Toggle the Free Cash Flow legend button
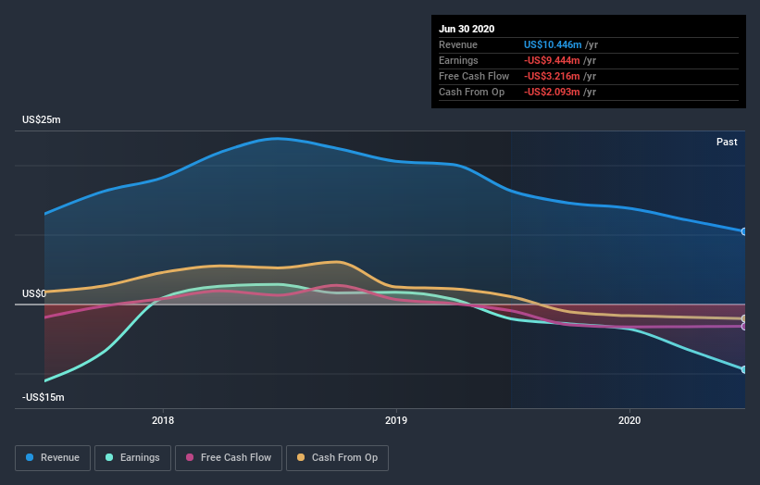This screenshot has width=760, height=485. [x=229, y=458]
